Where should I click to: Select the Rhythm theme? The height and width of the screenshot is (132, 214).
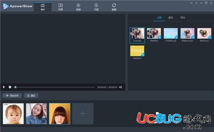154,35
